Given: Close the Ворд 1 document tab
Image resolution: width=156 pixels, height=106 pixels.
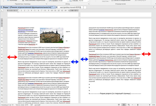Looking at the screenshot, I should (54, 7).
